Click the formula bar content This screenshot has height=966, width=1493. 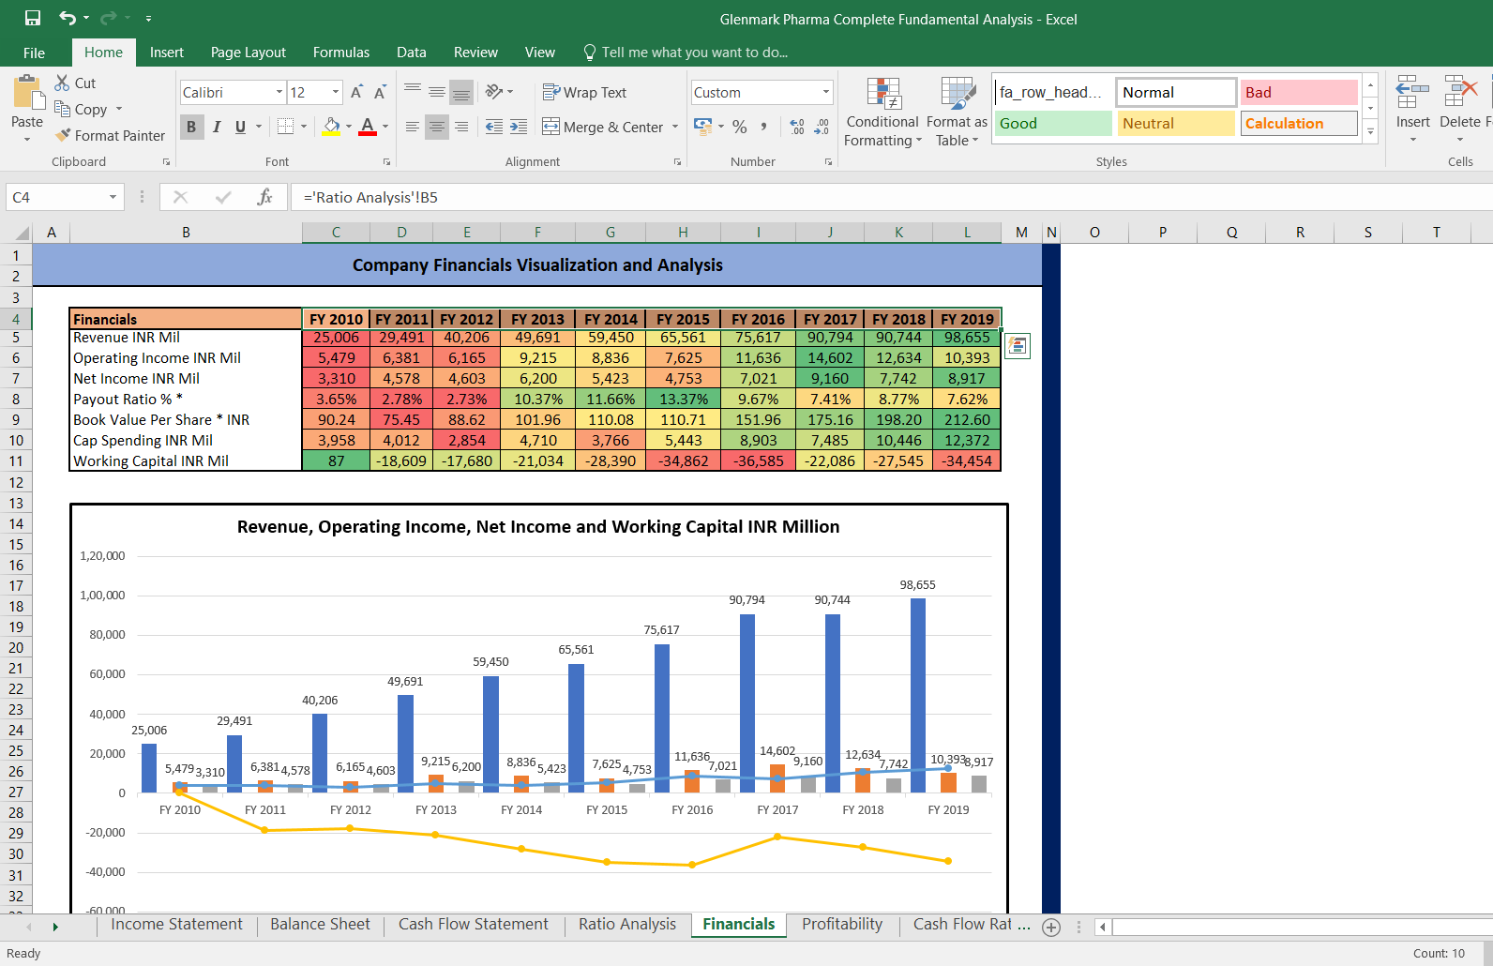coord(370,197)
